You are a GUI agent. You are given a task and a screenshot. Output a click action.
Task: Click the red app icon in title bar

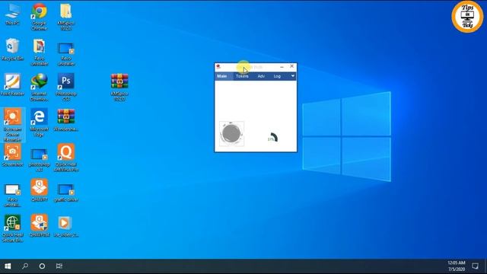click(x=218, y=66)
